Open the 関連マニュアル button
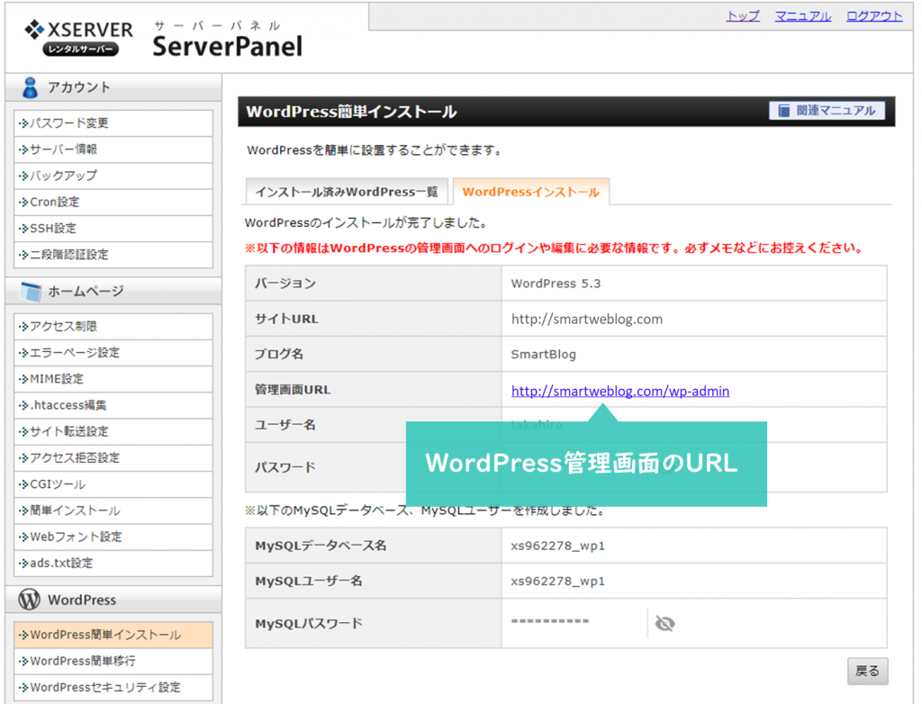The image size is (922, 704). tap(827, 111)
